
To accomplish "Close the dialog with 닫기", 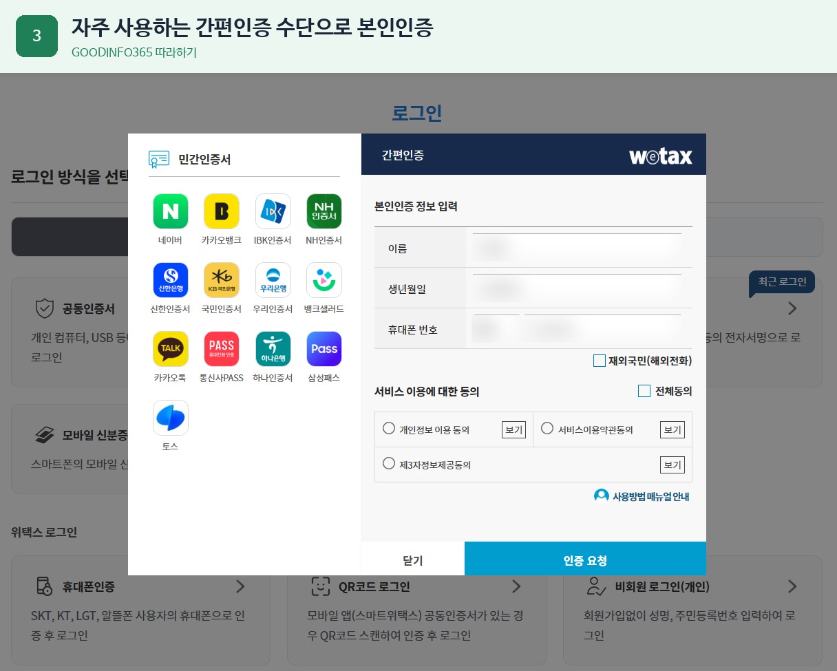I will [x=413, y=559].
